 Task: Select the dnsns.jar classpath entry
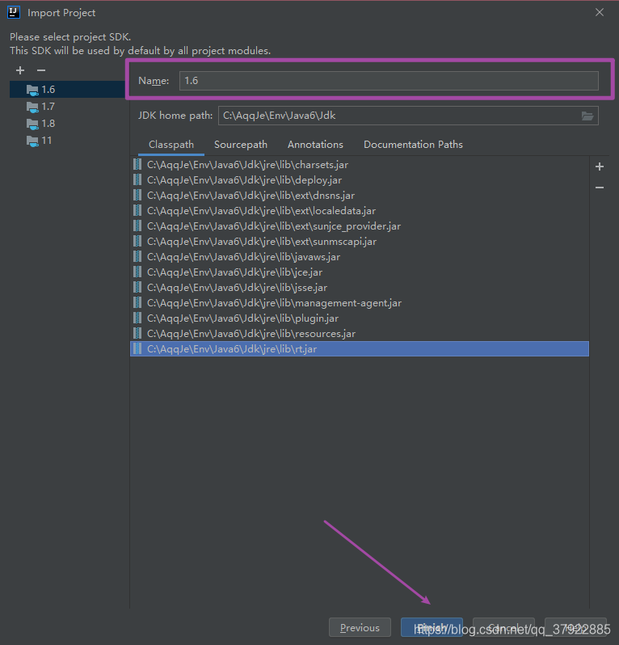point(360,196)
